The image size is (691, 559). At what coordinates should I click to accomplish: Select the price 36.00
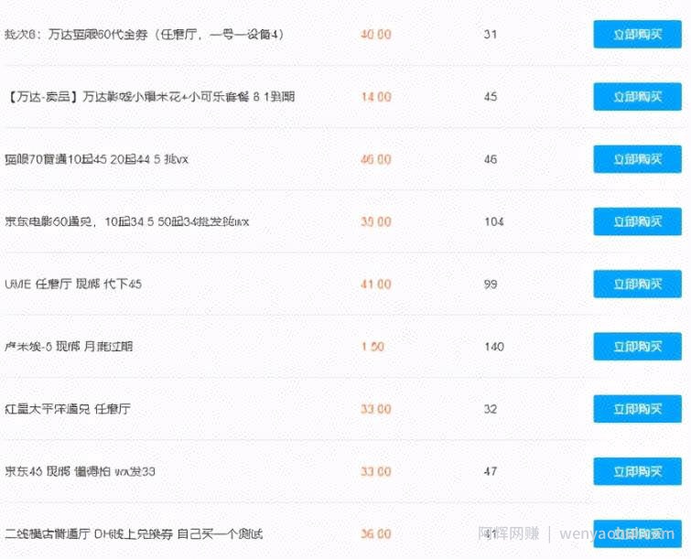(x=376, y=534)
